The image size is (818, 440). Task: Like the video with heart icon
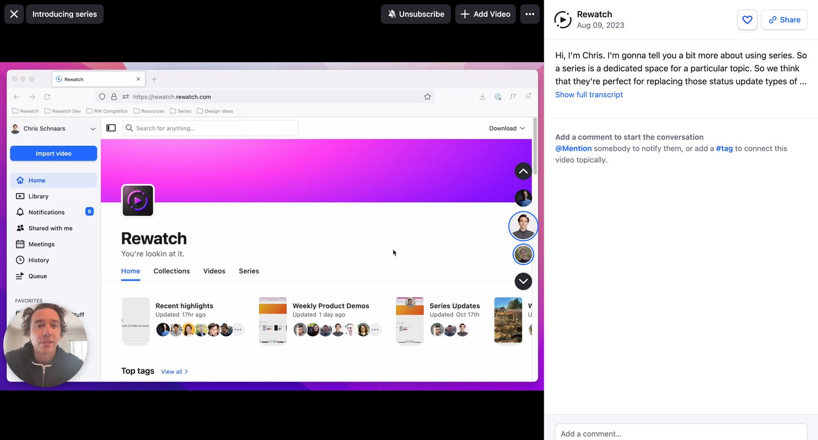tap(747, 20)
